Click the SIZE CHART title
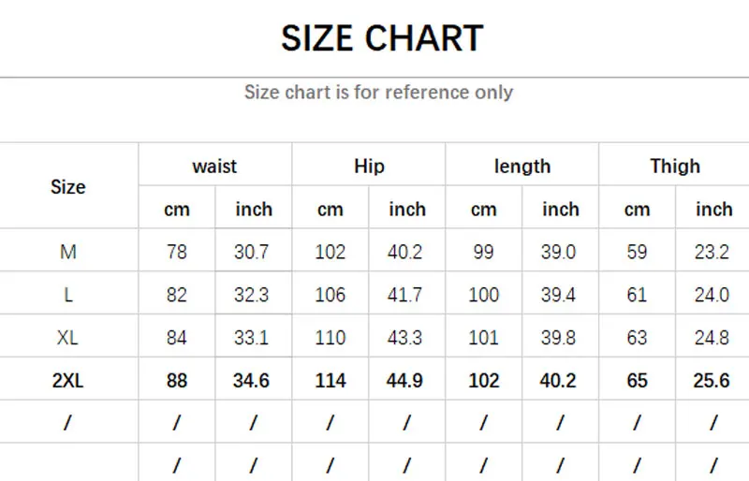Image resolution: width=749 pixels, height=481 pixels. tap(382, 38)
